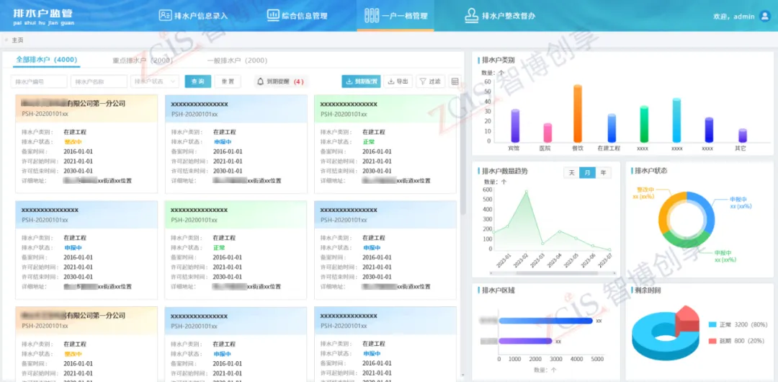This screenshot has width=778, height=382.
Task: Click the purple 其它 bar
Action: 742,136
